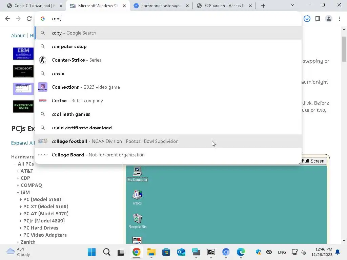Viewport: 347px width, 260px height.
Task: Open 7-Zip from the taskbar
Action: [x=211, y=252]
